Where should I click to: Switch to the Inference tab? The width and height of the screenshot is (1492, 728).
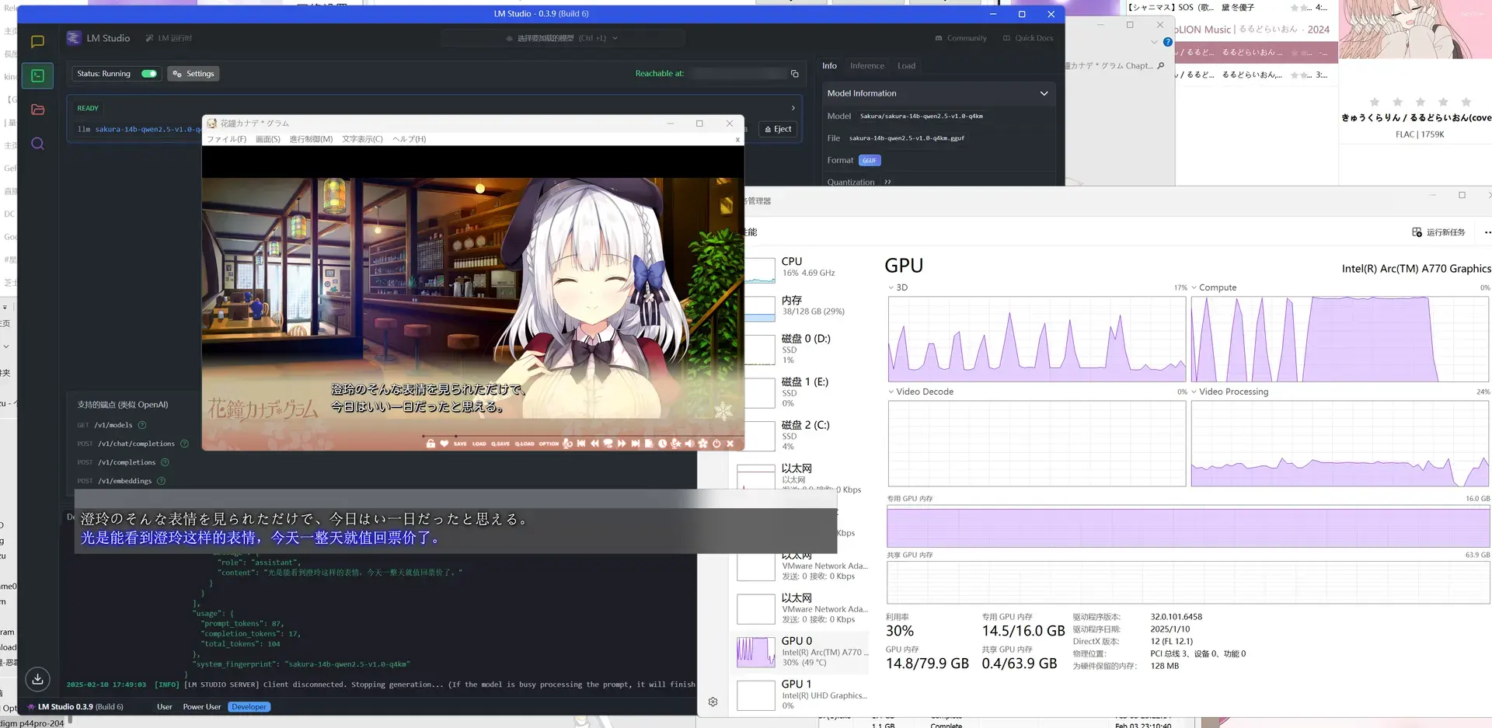[867, 66]
